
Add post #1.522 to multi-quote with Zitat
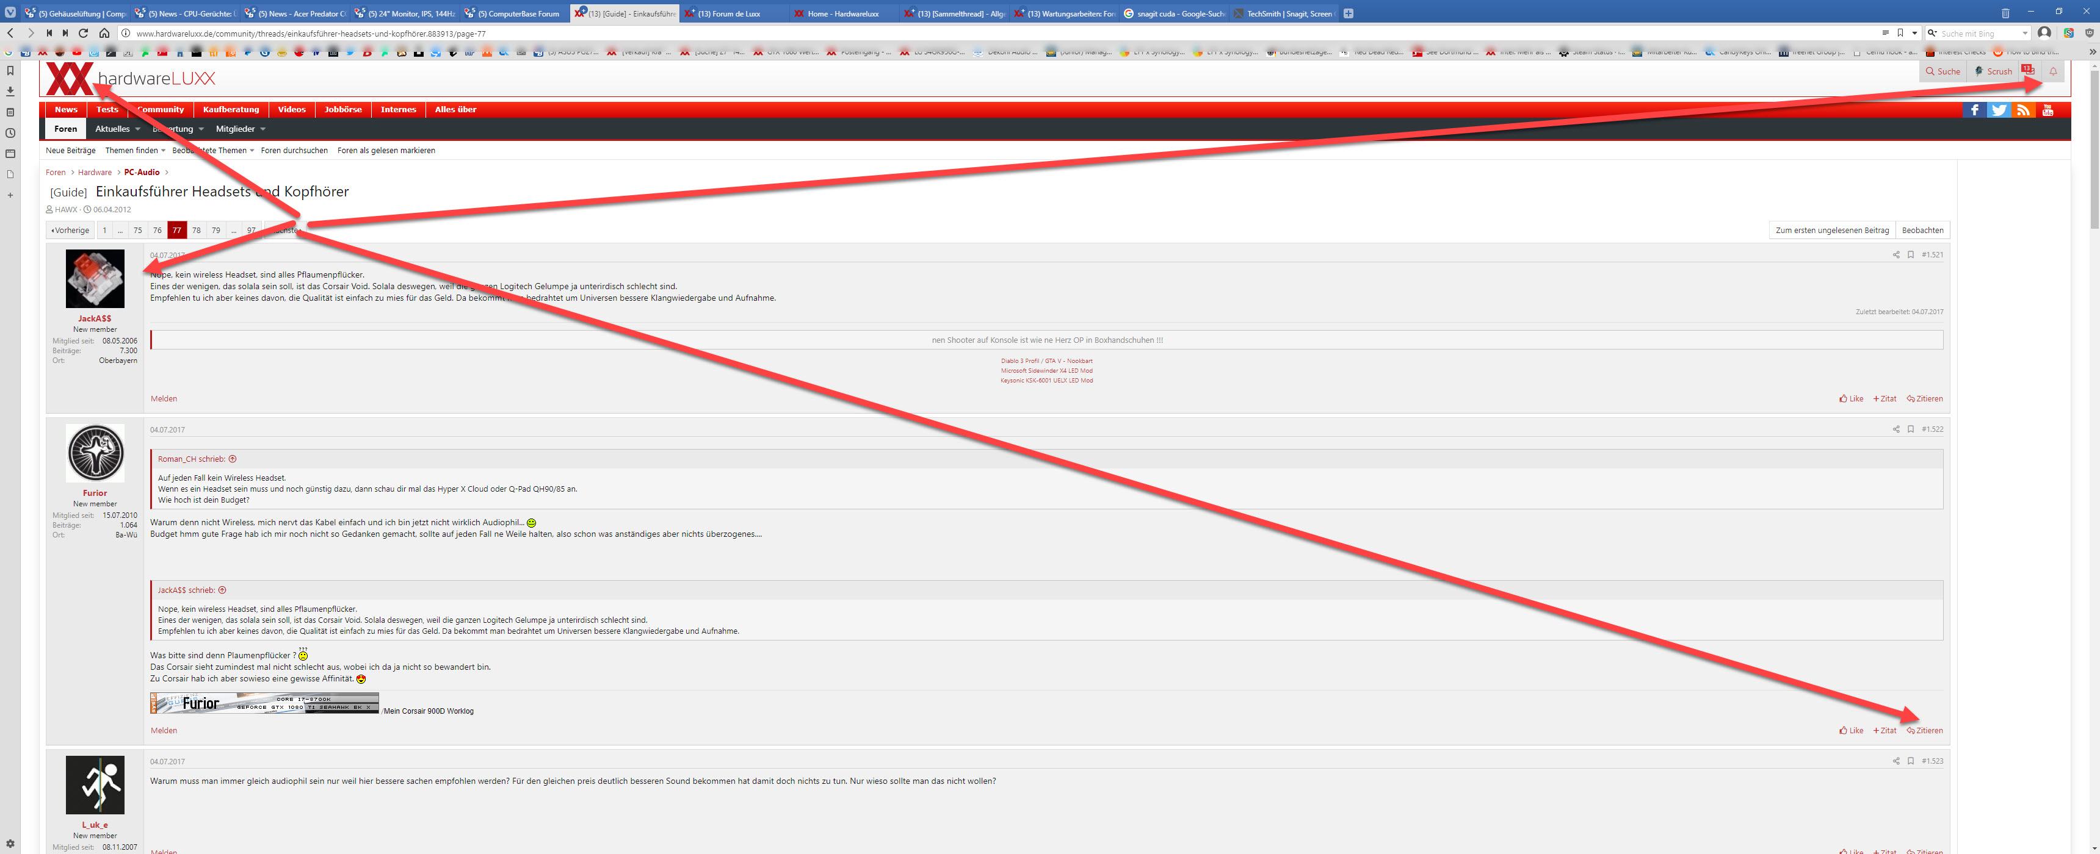coord(1885,730)
